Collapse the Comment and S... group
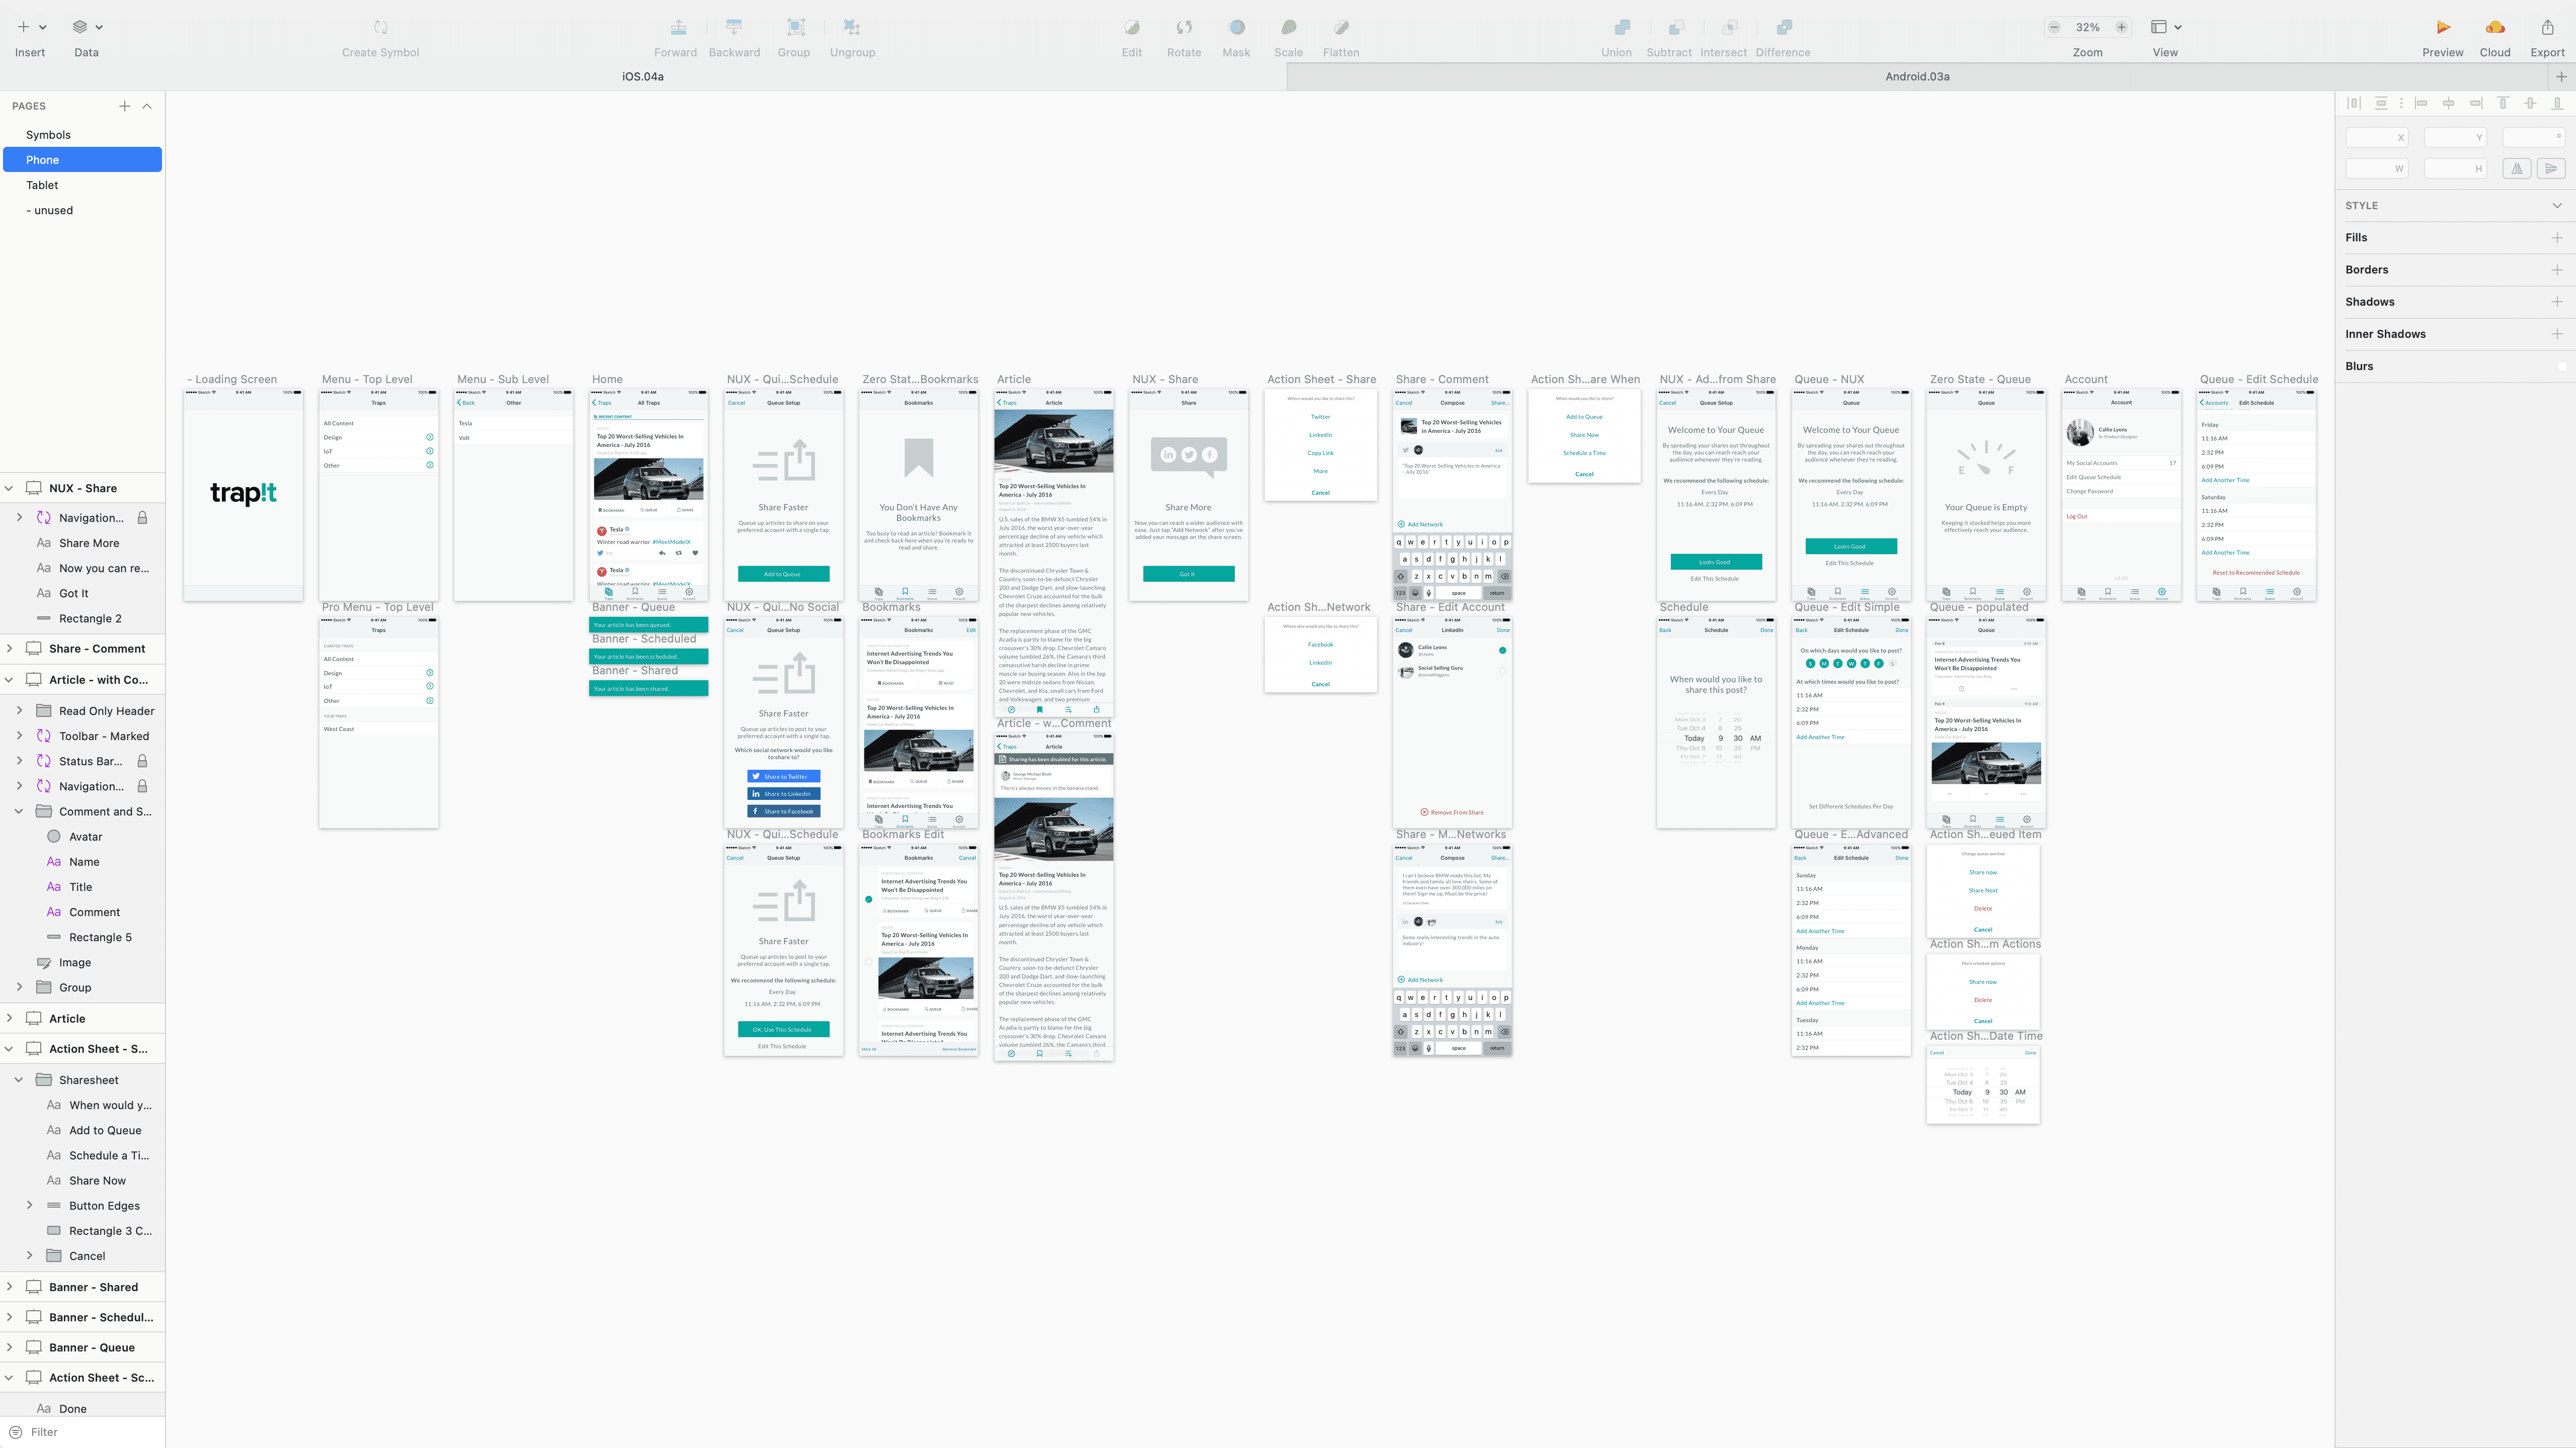 point(19,811)
